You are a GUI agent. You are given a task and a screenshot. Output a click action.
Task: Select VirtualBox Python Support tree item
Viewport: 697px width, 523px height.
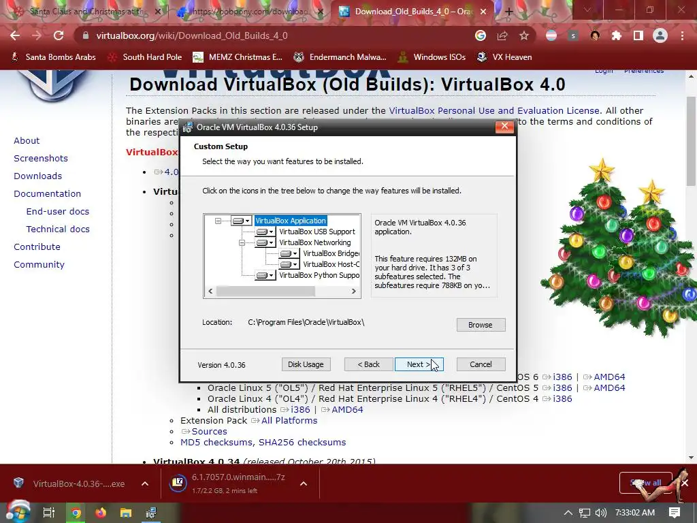pyautogui.click(x=319, y=275)
